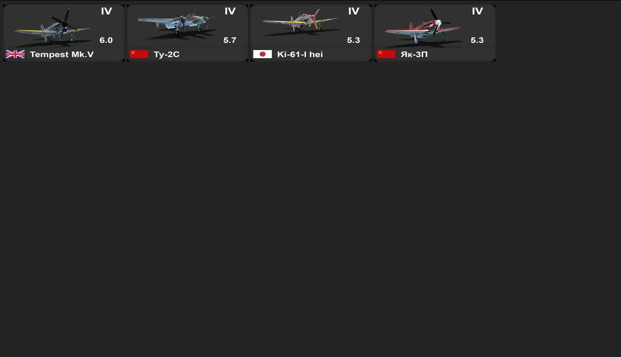This screenshot has width=621, height=357.
Task: Click the 5.3 rating on Як-3П card
Action: (477, 40)
